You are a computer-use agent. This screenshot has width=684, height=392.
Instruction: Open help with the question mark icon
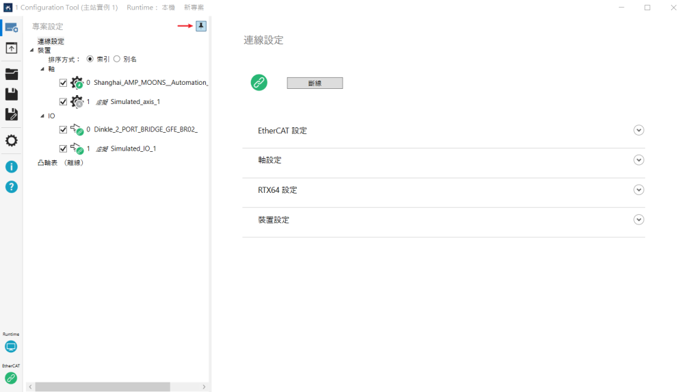pos(12,187)
